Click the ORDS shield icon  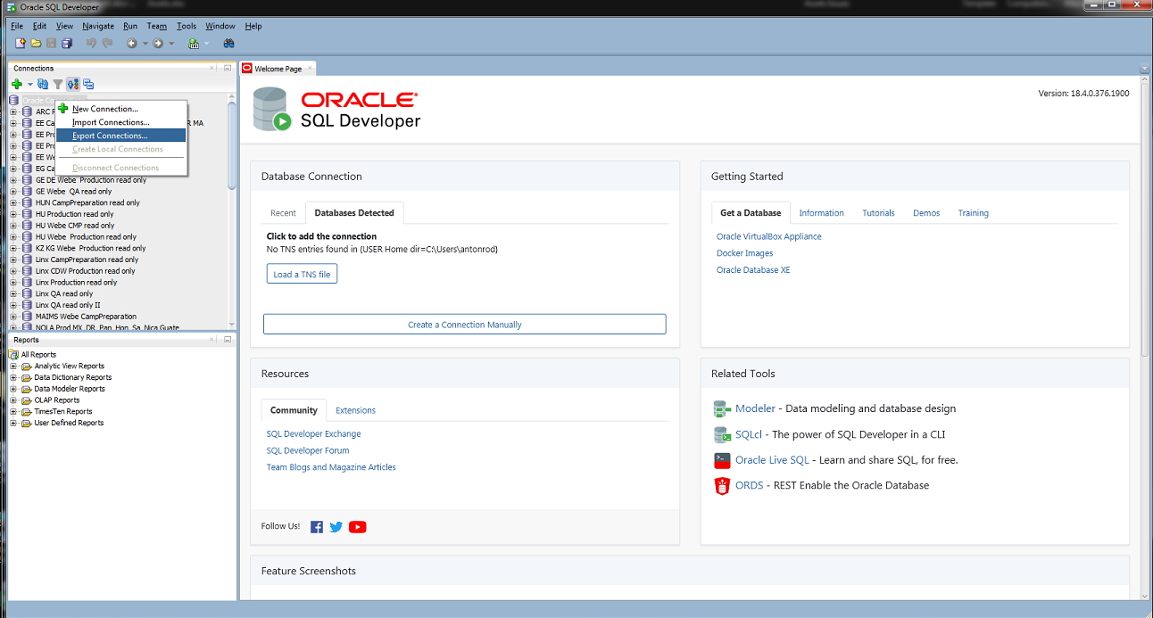coord(722,486)
